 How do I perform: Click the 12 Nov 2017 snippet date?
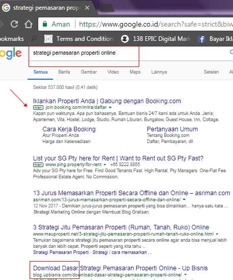[x=45, y=206]
